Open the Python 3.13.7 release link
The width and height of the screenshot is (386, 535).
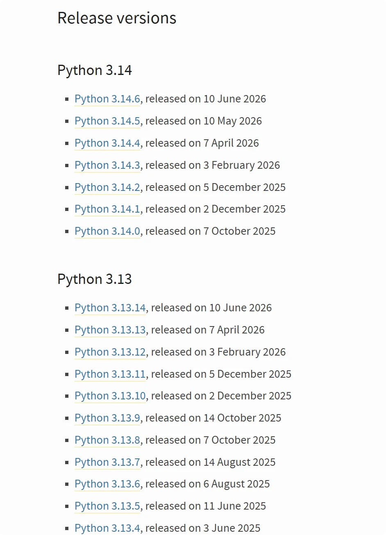pos(107,462)
